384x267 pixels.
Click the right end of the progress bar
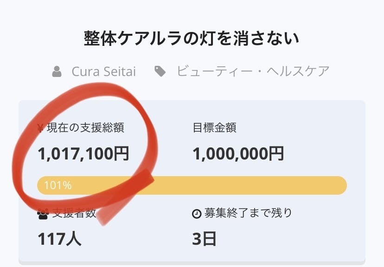click(x=341, y=185)
